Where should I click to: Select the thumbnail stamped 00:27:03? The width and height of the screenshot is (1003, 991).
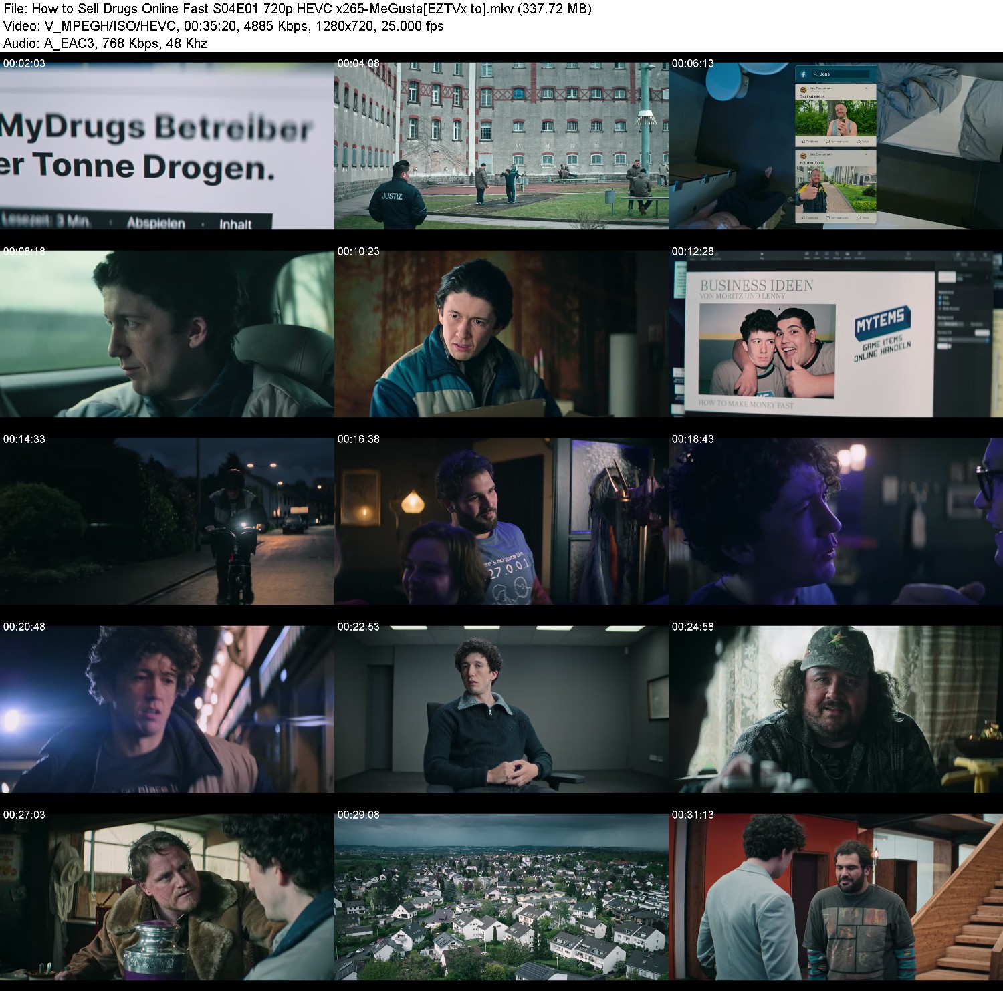pos(167,897)
